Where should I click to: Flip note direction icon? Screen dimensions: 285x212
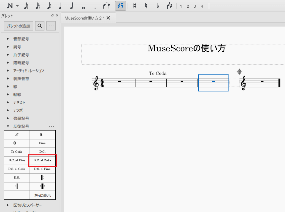tap(169, 6)
